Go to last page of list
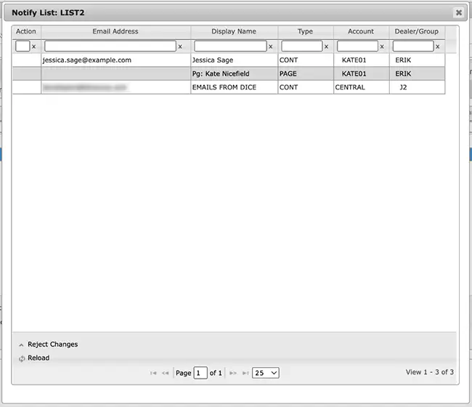472x407 pixels. [x=245, y=373]
